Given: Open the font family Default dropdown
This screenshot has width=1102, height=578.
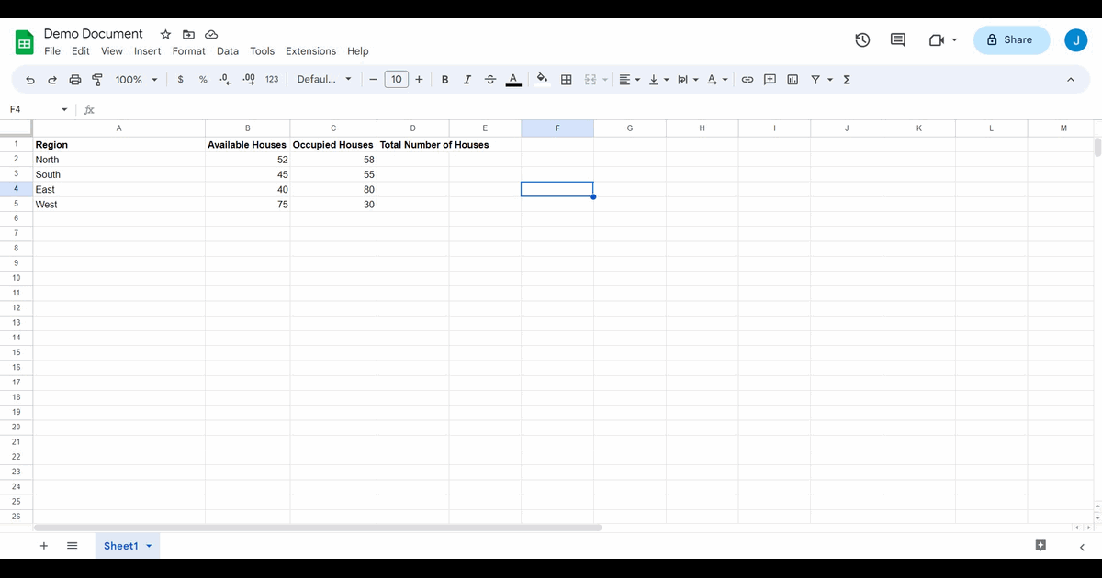Looking at the screenshot, I should point(324,80).
